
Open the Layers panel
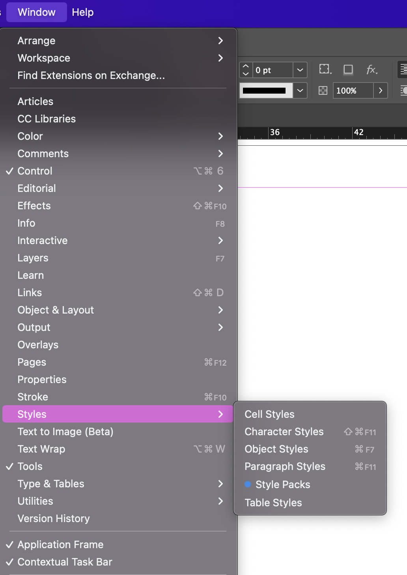point(118,258)
